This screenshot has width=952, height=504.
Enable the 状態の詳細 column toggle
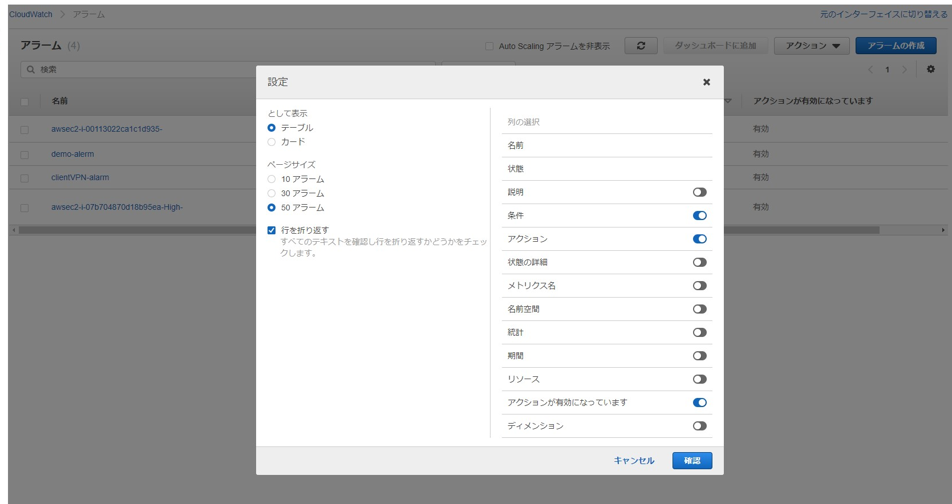[700, 262]
